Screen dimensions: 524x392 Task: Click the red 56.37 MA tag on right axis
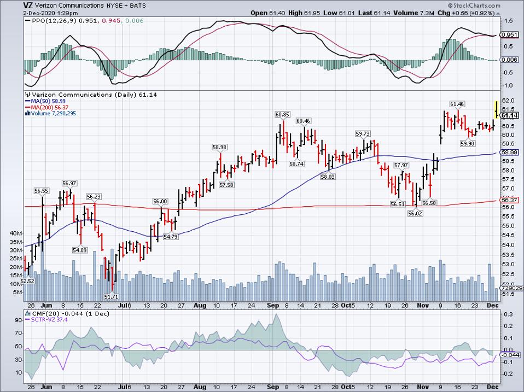tap(510, 200)
